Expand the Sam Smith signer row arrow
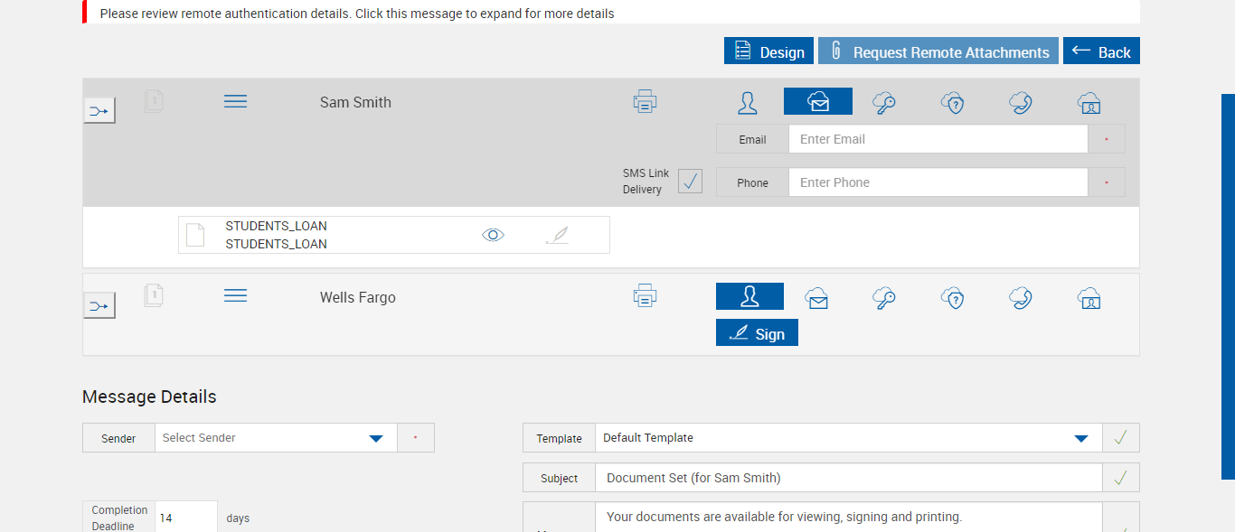1235x532 pixels. tap(99, 111)
